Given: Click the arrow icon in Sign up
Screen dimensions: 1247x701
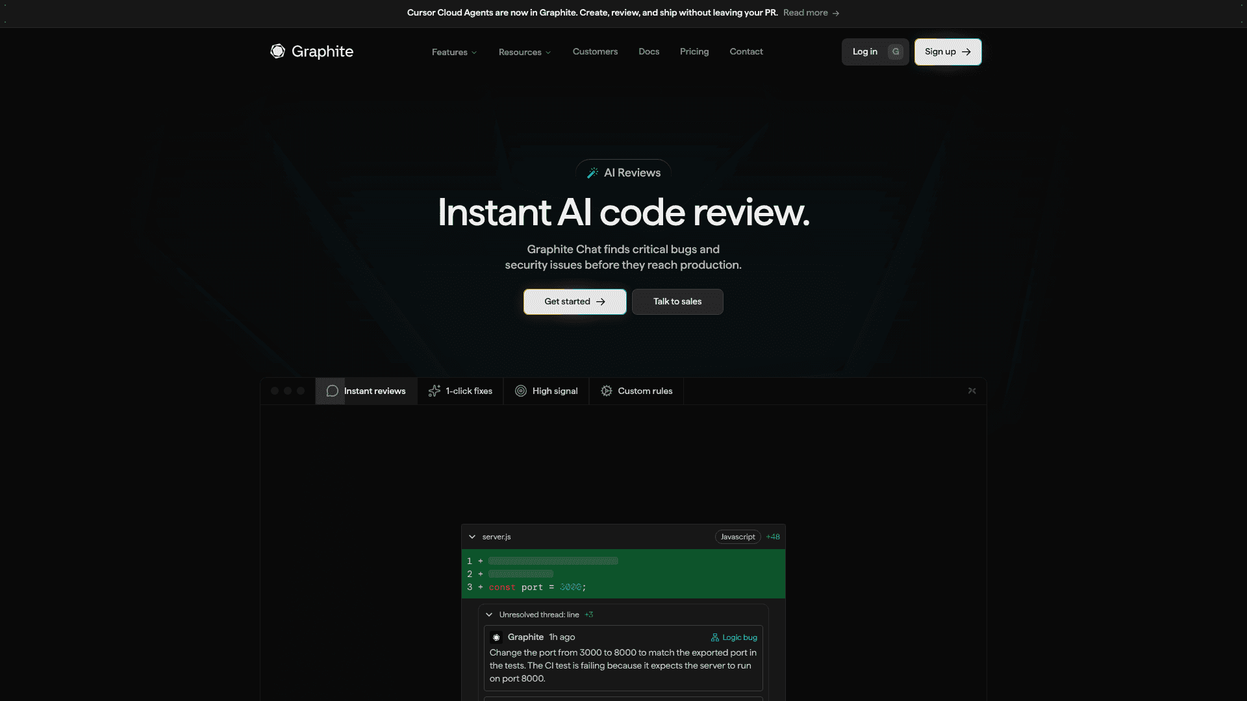Looking at the screenshot, I should coord(966,52).
